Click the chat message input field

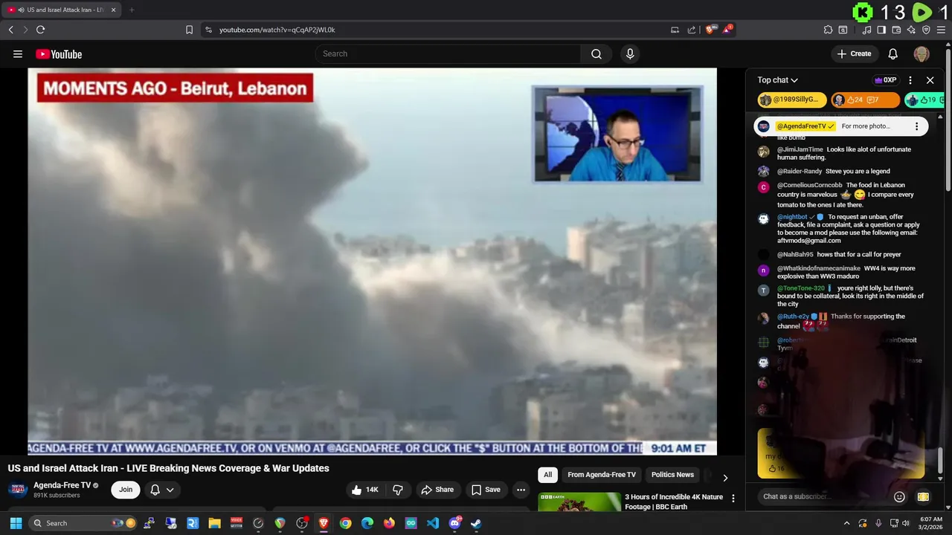(824, 496)
